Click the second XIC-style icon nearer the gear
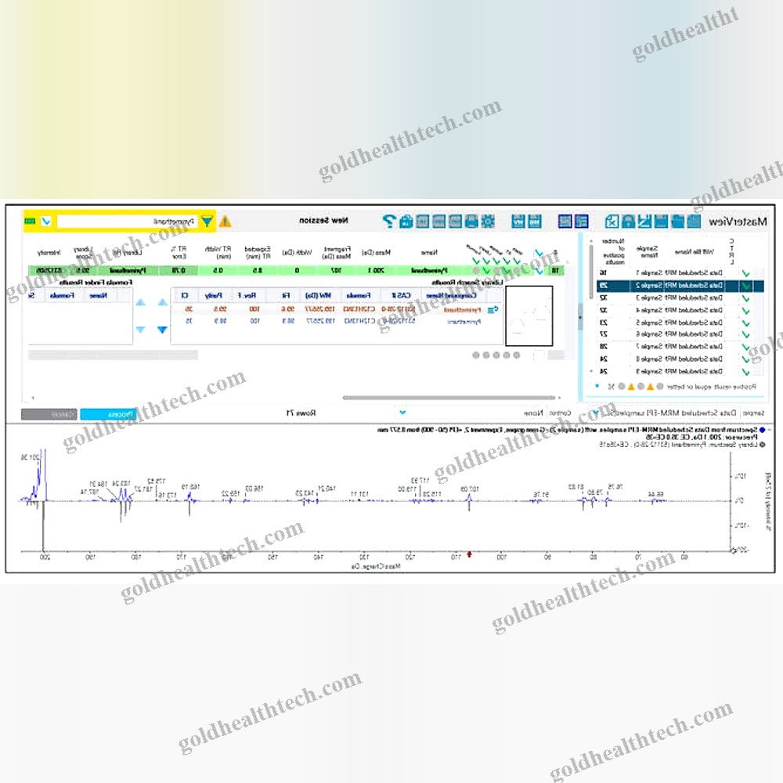This screenshot has width=783, height=783. pyautogui.click(x=518, y=222)
